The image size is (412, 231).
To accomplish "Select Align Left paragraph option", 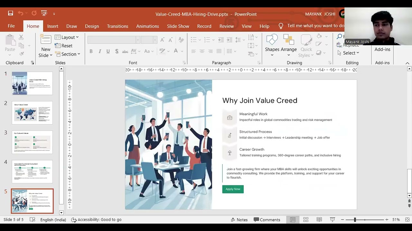I will click(193, 51).
